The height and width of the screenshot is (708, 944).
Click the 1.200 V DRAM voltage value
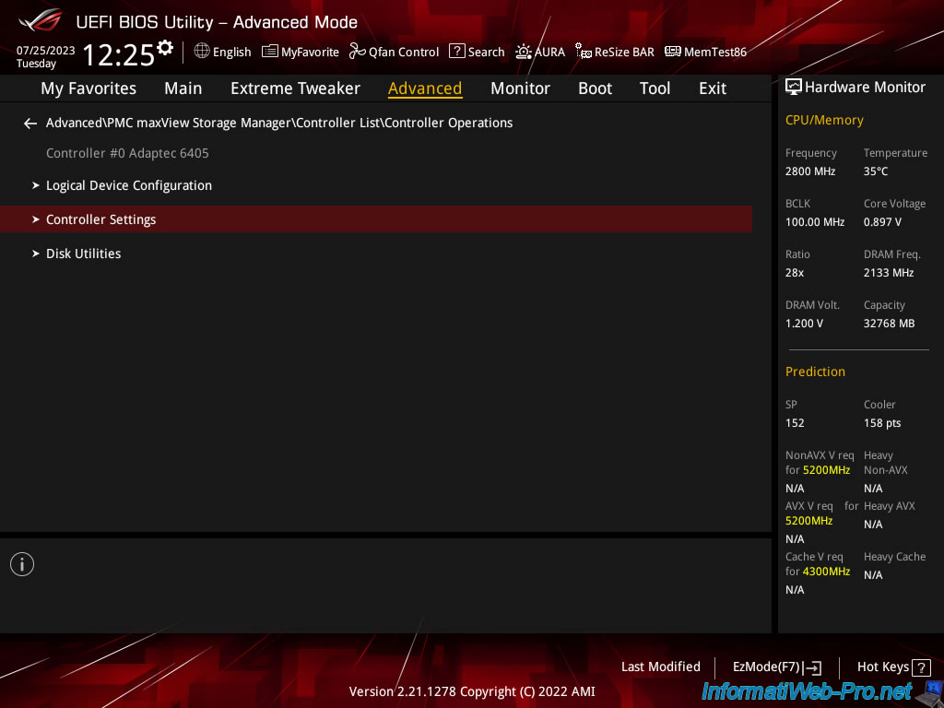804,324
